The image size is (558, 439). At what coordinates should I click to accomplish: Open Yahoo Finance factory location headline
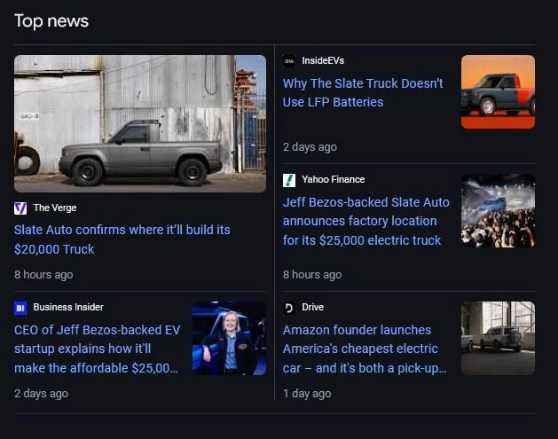point(365,222)
